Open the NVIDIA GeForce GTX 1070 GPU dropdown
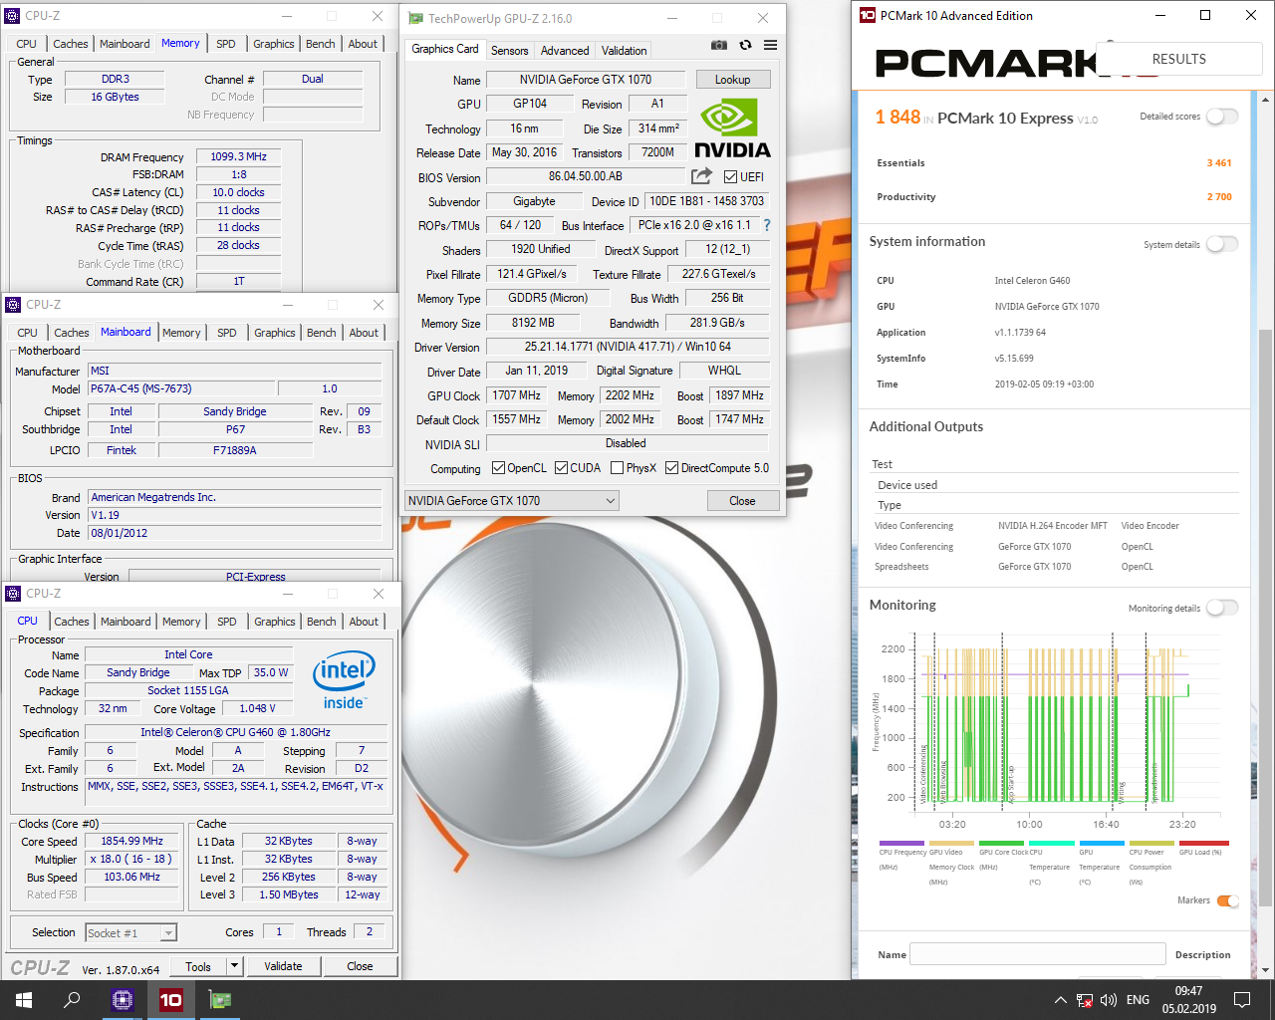The width and height of the screenshot is (1275, 1020). pos(512,500)
